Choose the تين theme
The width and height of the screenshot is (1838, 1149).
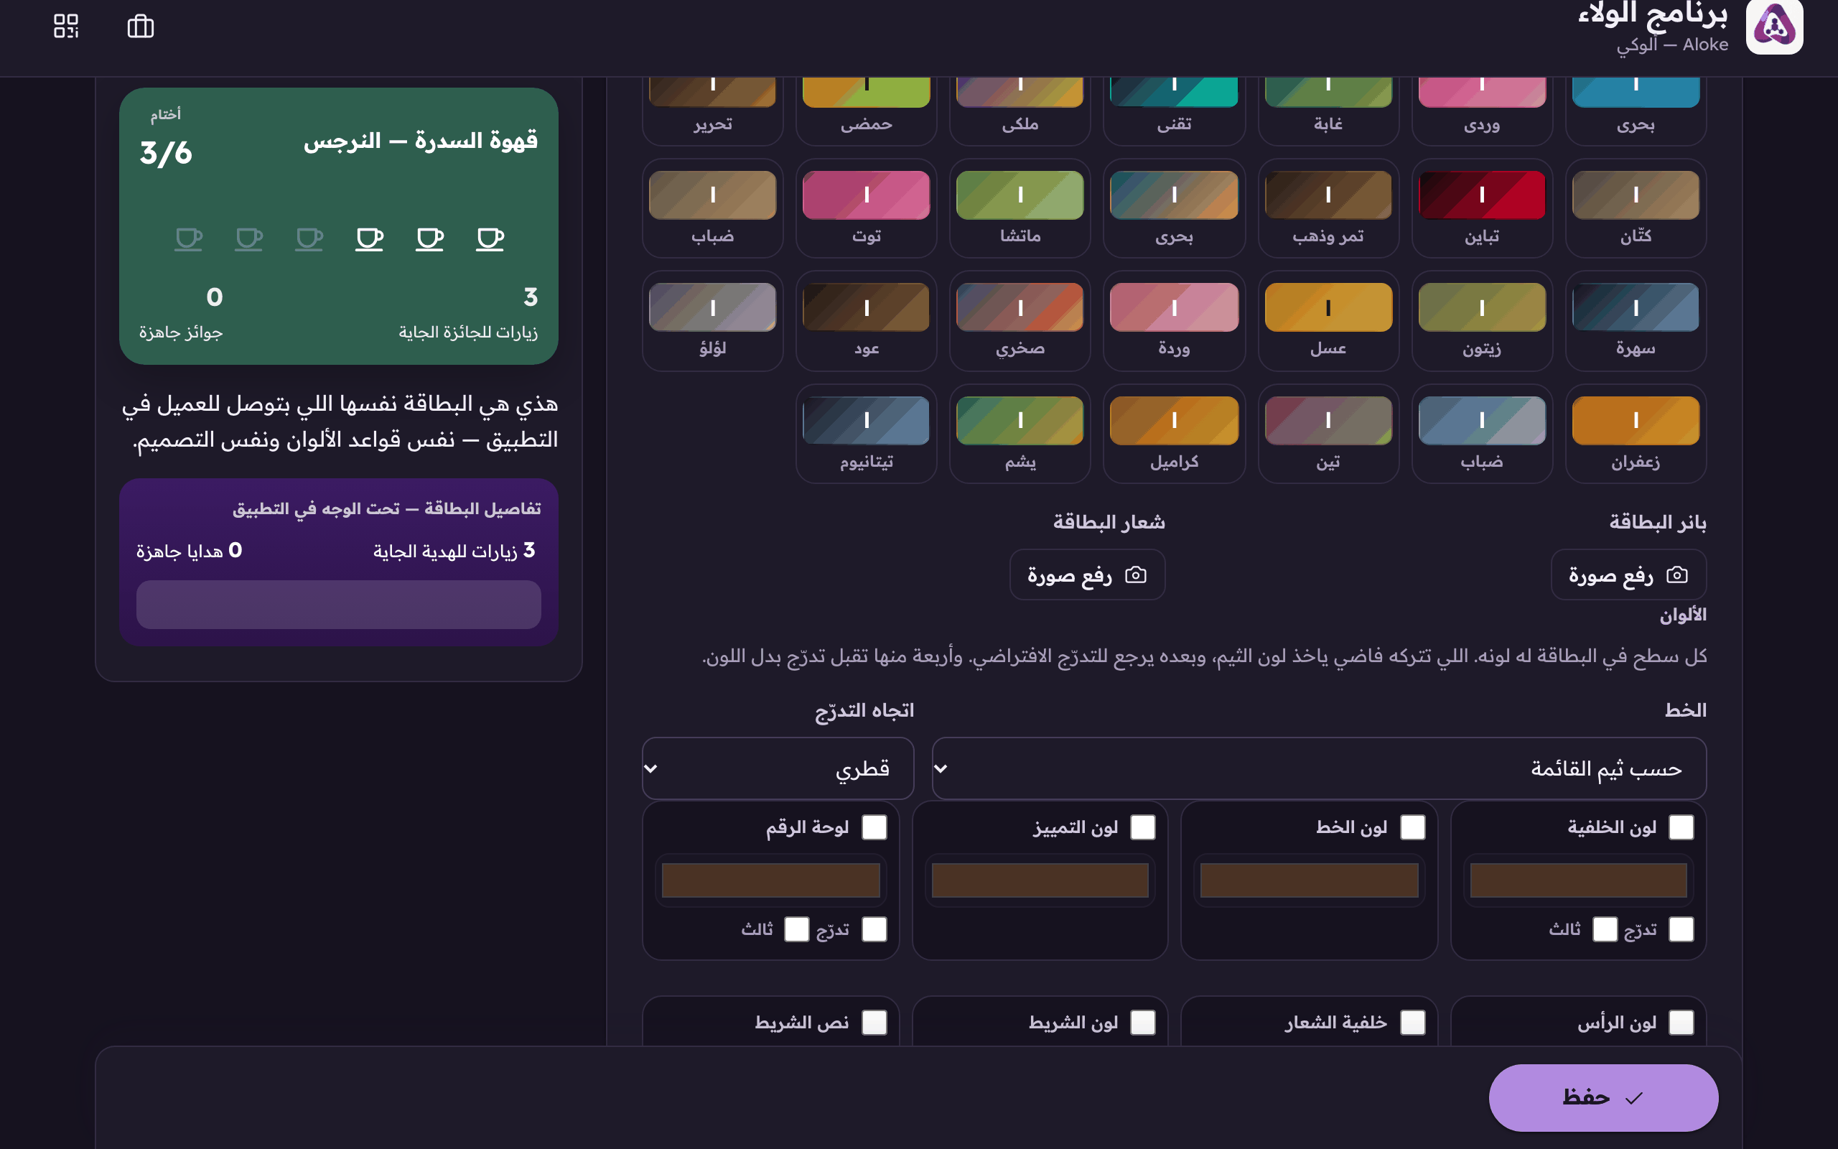[x=1328, y=434]
